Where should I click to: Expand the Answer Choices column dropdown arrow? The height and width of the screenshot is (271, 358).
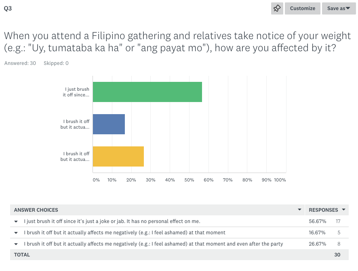point(299,209)
